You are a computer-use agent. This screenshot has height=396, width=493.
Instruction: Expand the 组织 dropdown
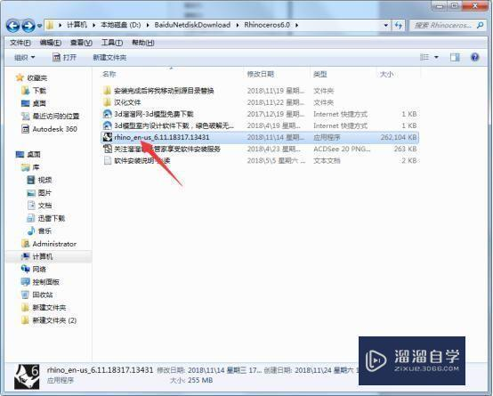pos(25,58)
